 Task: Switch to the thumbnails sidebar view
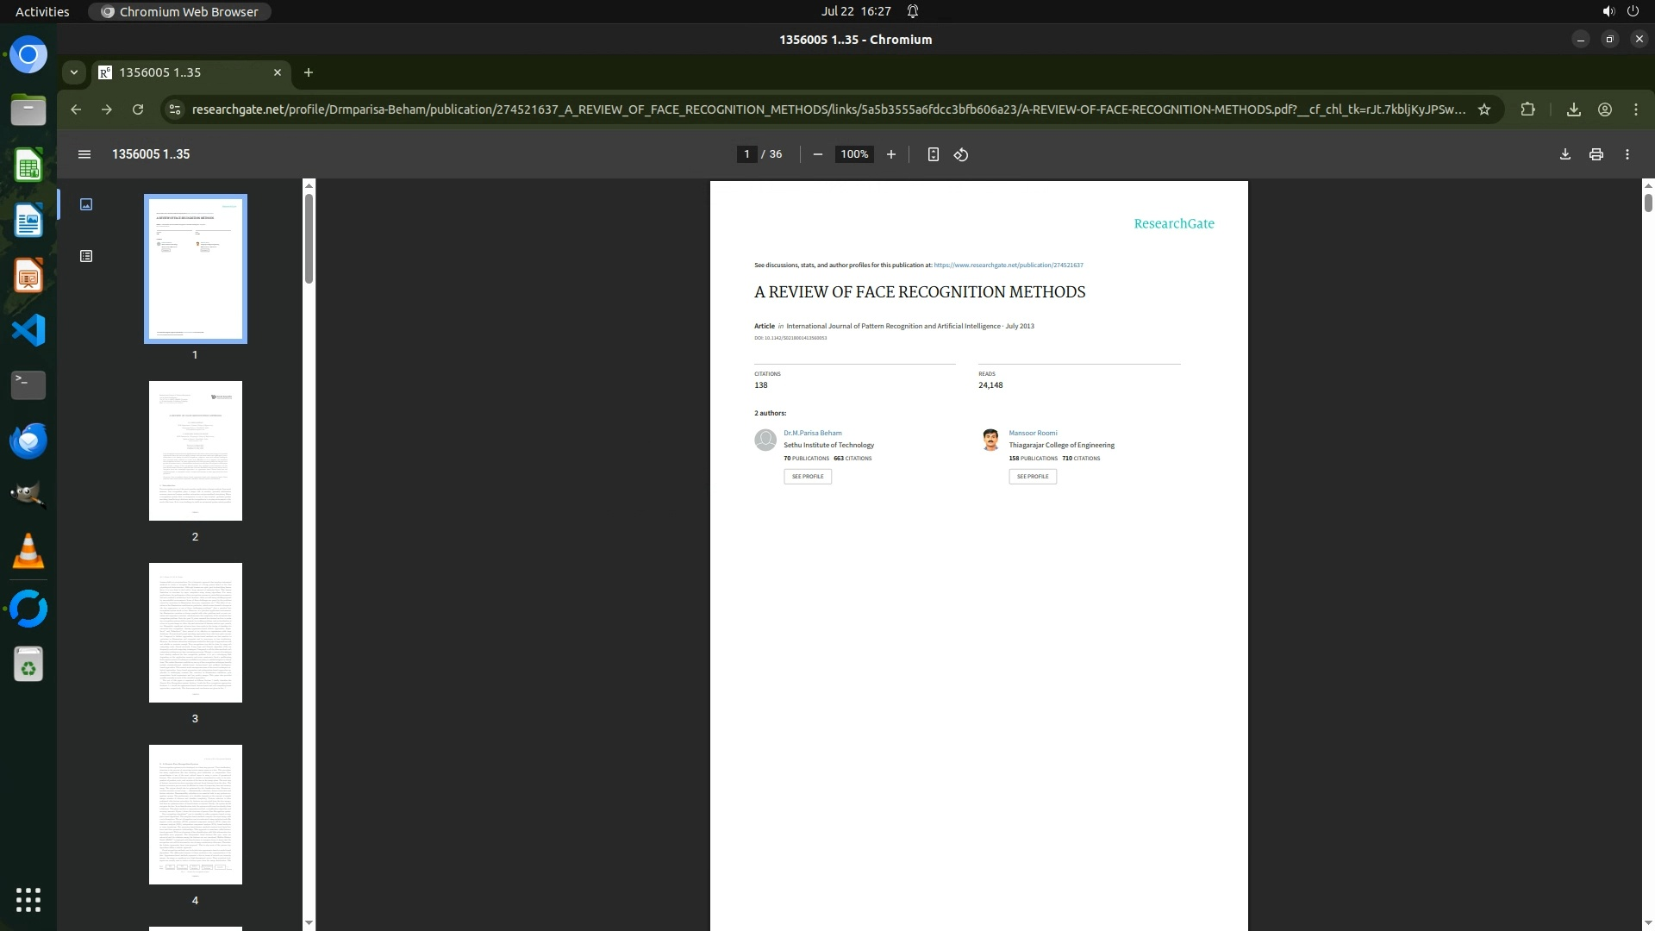(x=86, y=204)
